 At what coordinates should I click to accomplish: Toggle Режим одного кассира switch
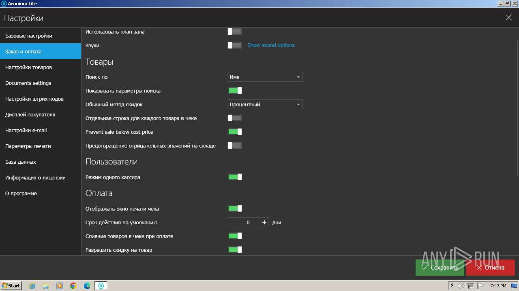(x=235, y=177)
